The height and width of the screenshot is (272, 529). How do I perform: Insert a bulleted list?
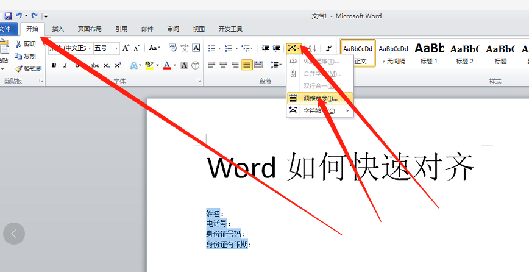[211, 48]
